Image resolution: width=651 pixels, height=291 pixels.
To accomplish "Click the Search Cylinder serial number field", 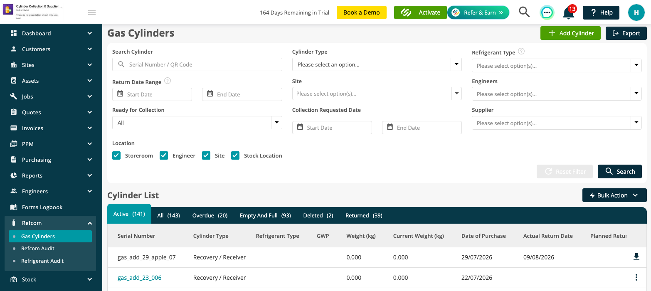I will pyautogui.click(x=197, y=64).
